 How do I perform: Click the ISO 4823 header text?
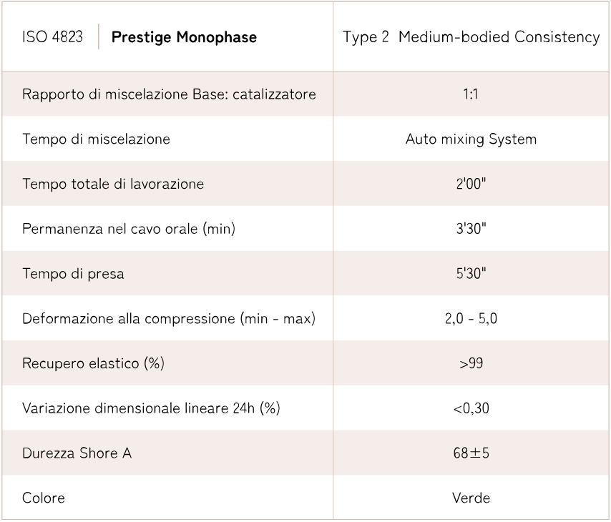click(53, 37)
